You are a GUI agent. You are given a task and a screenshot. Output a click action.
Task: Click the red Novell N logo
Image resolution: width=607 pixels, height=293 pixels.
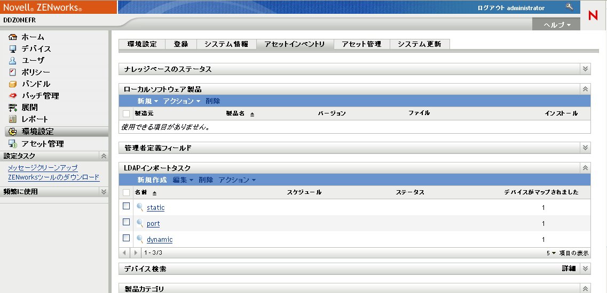593,15
